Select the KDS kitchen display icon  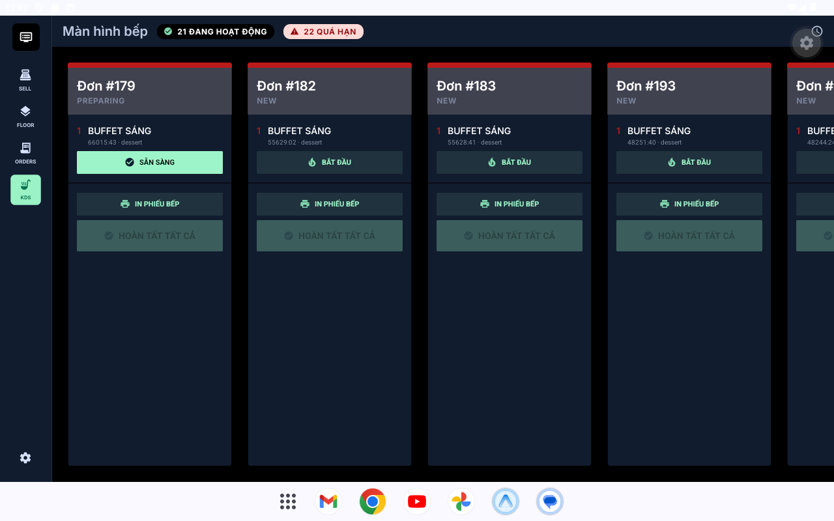[25, 190]
